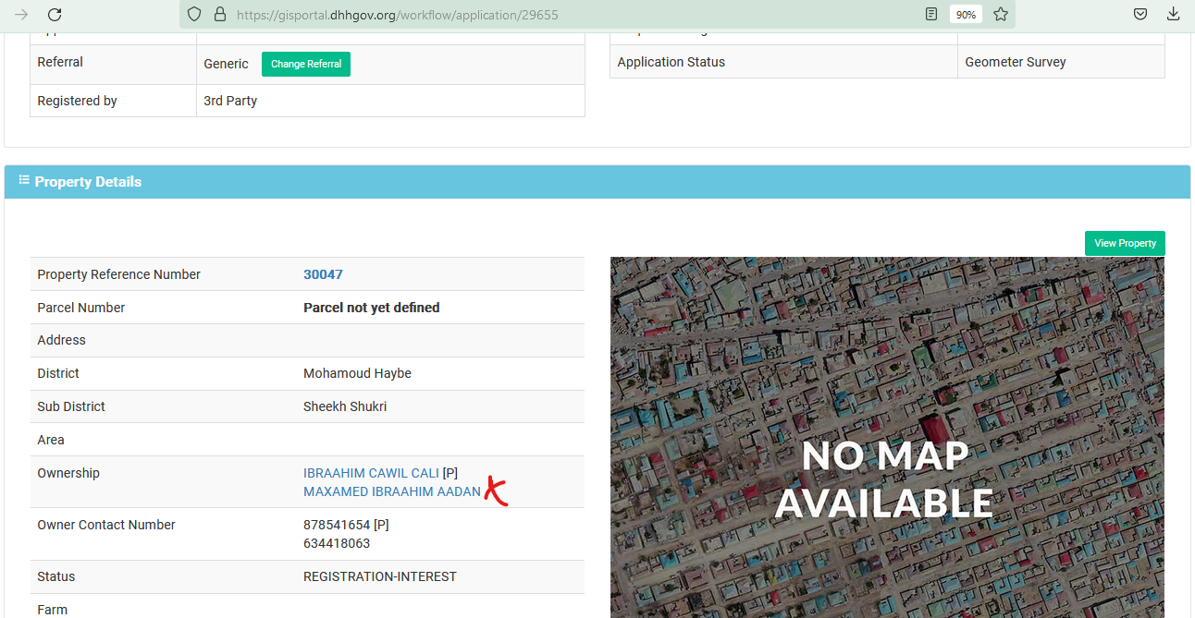Click the No Map Available image

point(887,437)
